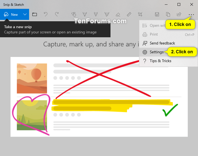
Task: Click the Redo icon
Action: tap(57, 14)
